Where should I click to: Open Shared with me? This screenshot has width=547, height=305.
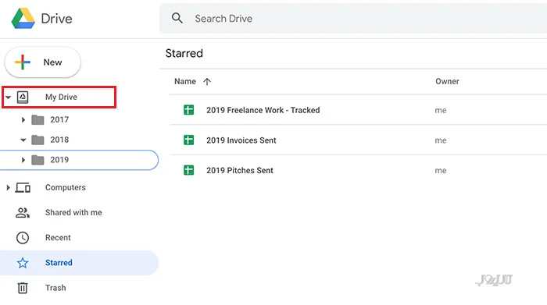pos(73,213)
